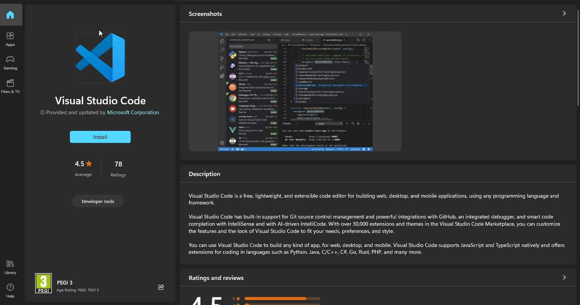Click the share icon near PEGI rating
The width and height of the screenshot is (580, 305).
pos(161,287)
